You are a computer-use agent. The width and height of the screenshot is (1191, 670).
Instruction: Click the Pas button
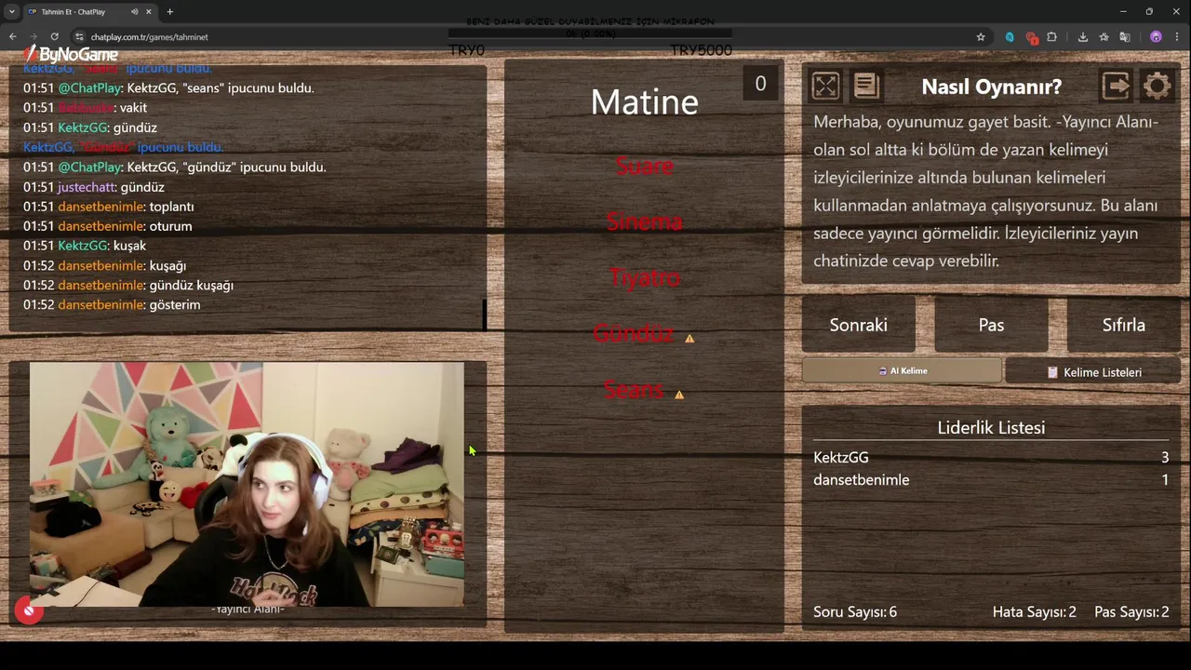pos(991,325)
